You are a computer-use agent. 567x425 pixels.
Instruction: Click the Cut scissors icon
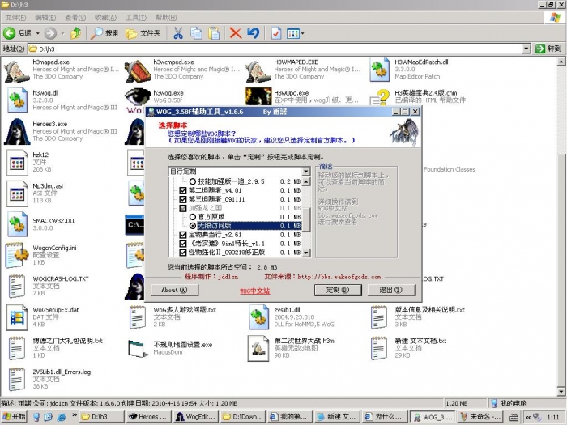(x=178, y=33)
